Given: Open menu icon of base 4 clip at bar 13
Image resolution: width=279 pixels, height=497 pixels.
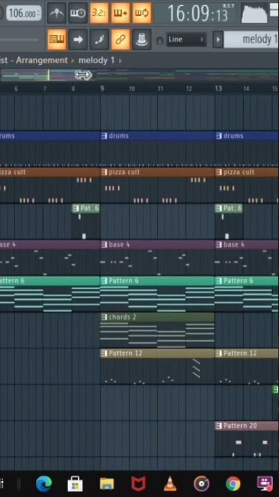Looking at the screenshot, I should [x=218, y=244].
